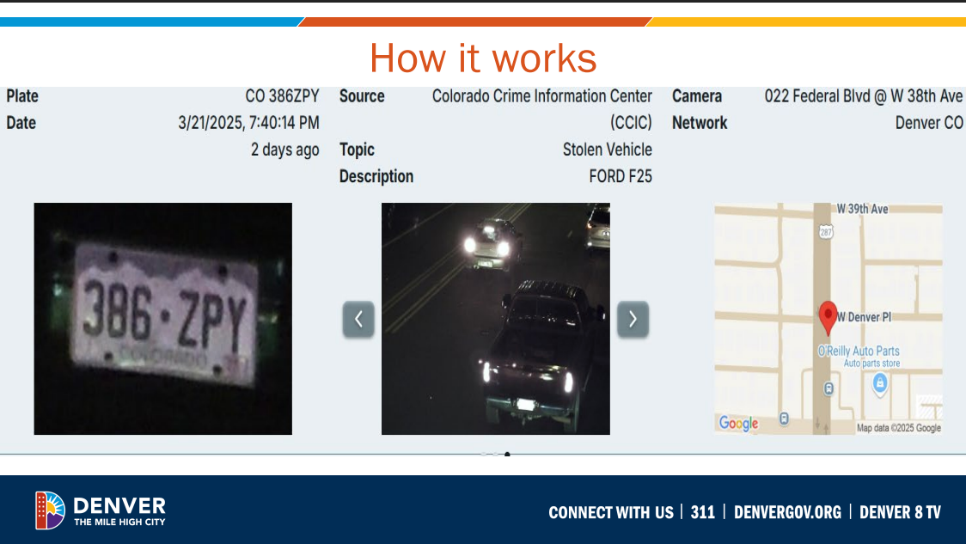Click the O'Reilly Auto Parts blue store icon
The image size is (966, 544).
tap(880, 383)
